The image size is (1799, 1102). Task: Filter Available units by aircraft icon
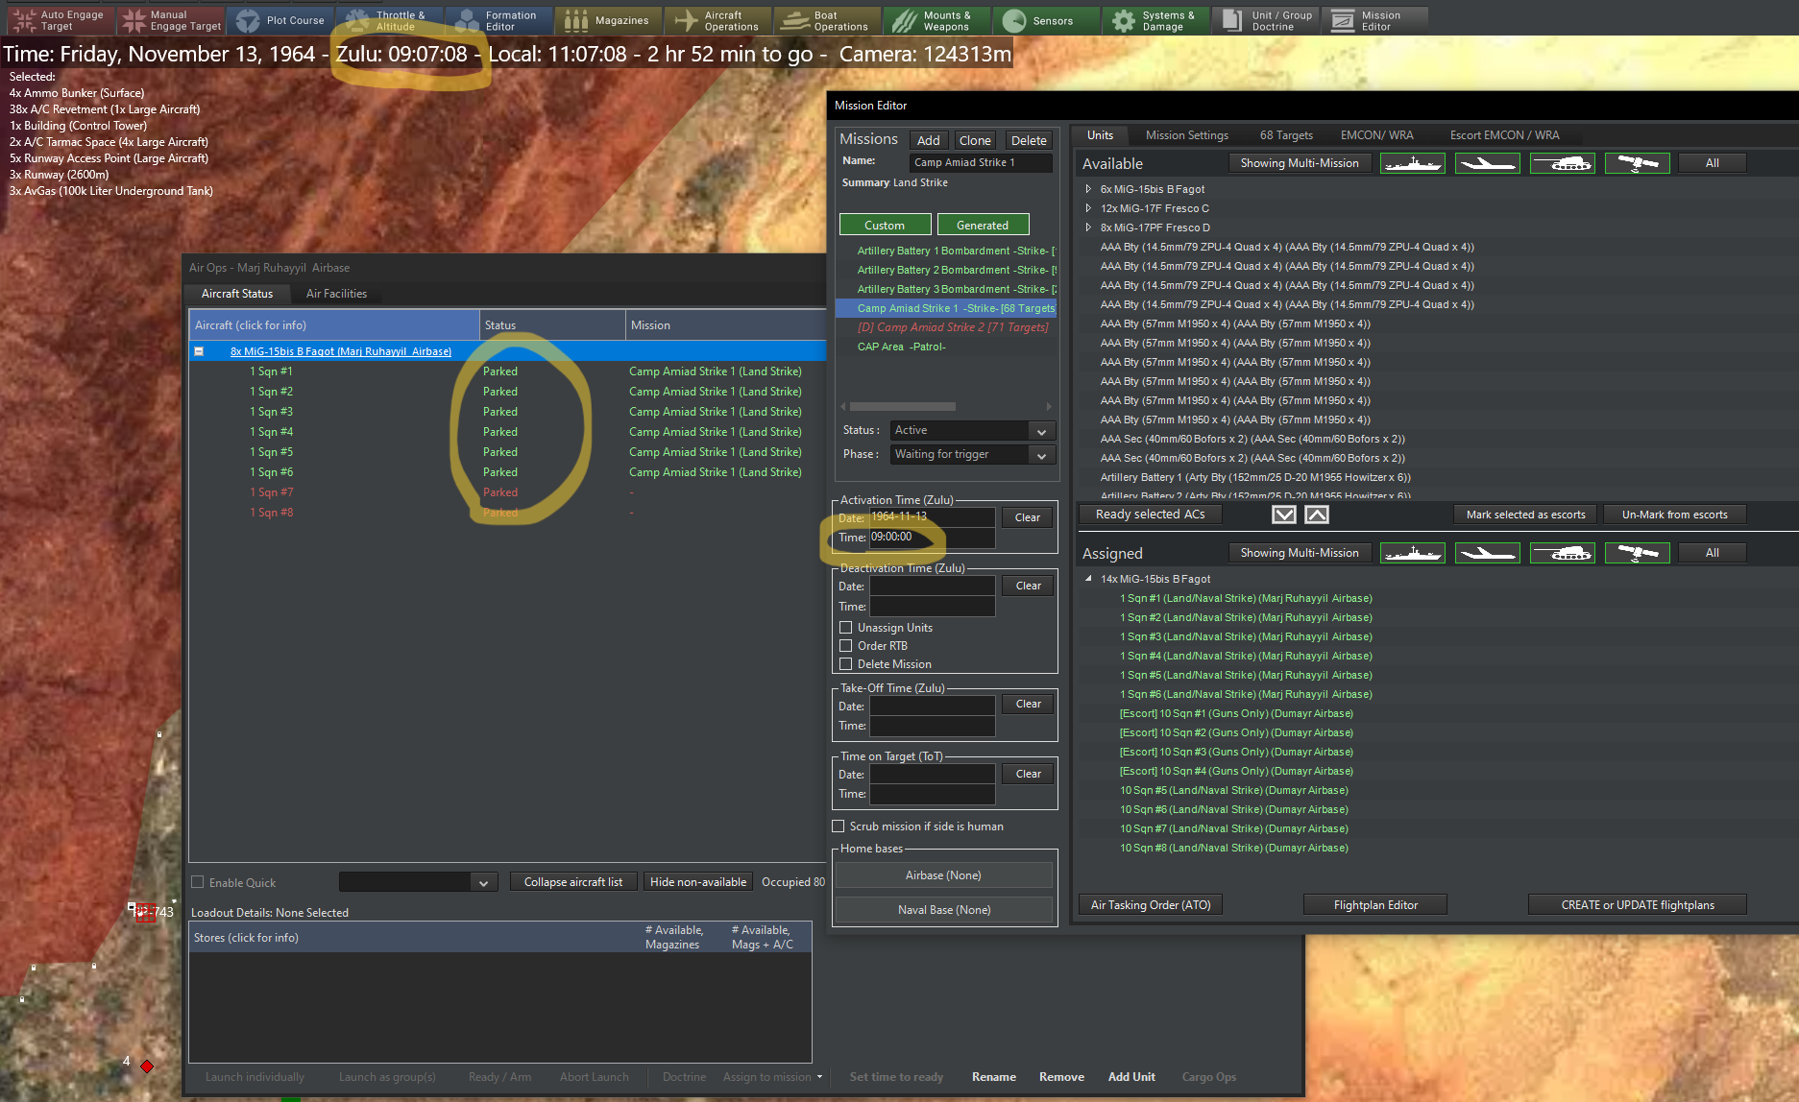click(x=1487, y=163)
